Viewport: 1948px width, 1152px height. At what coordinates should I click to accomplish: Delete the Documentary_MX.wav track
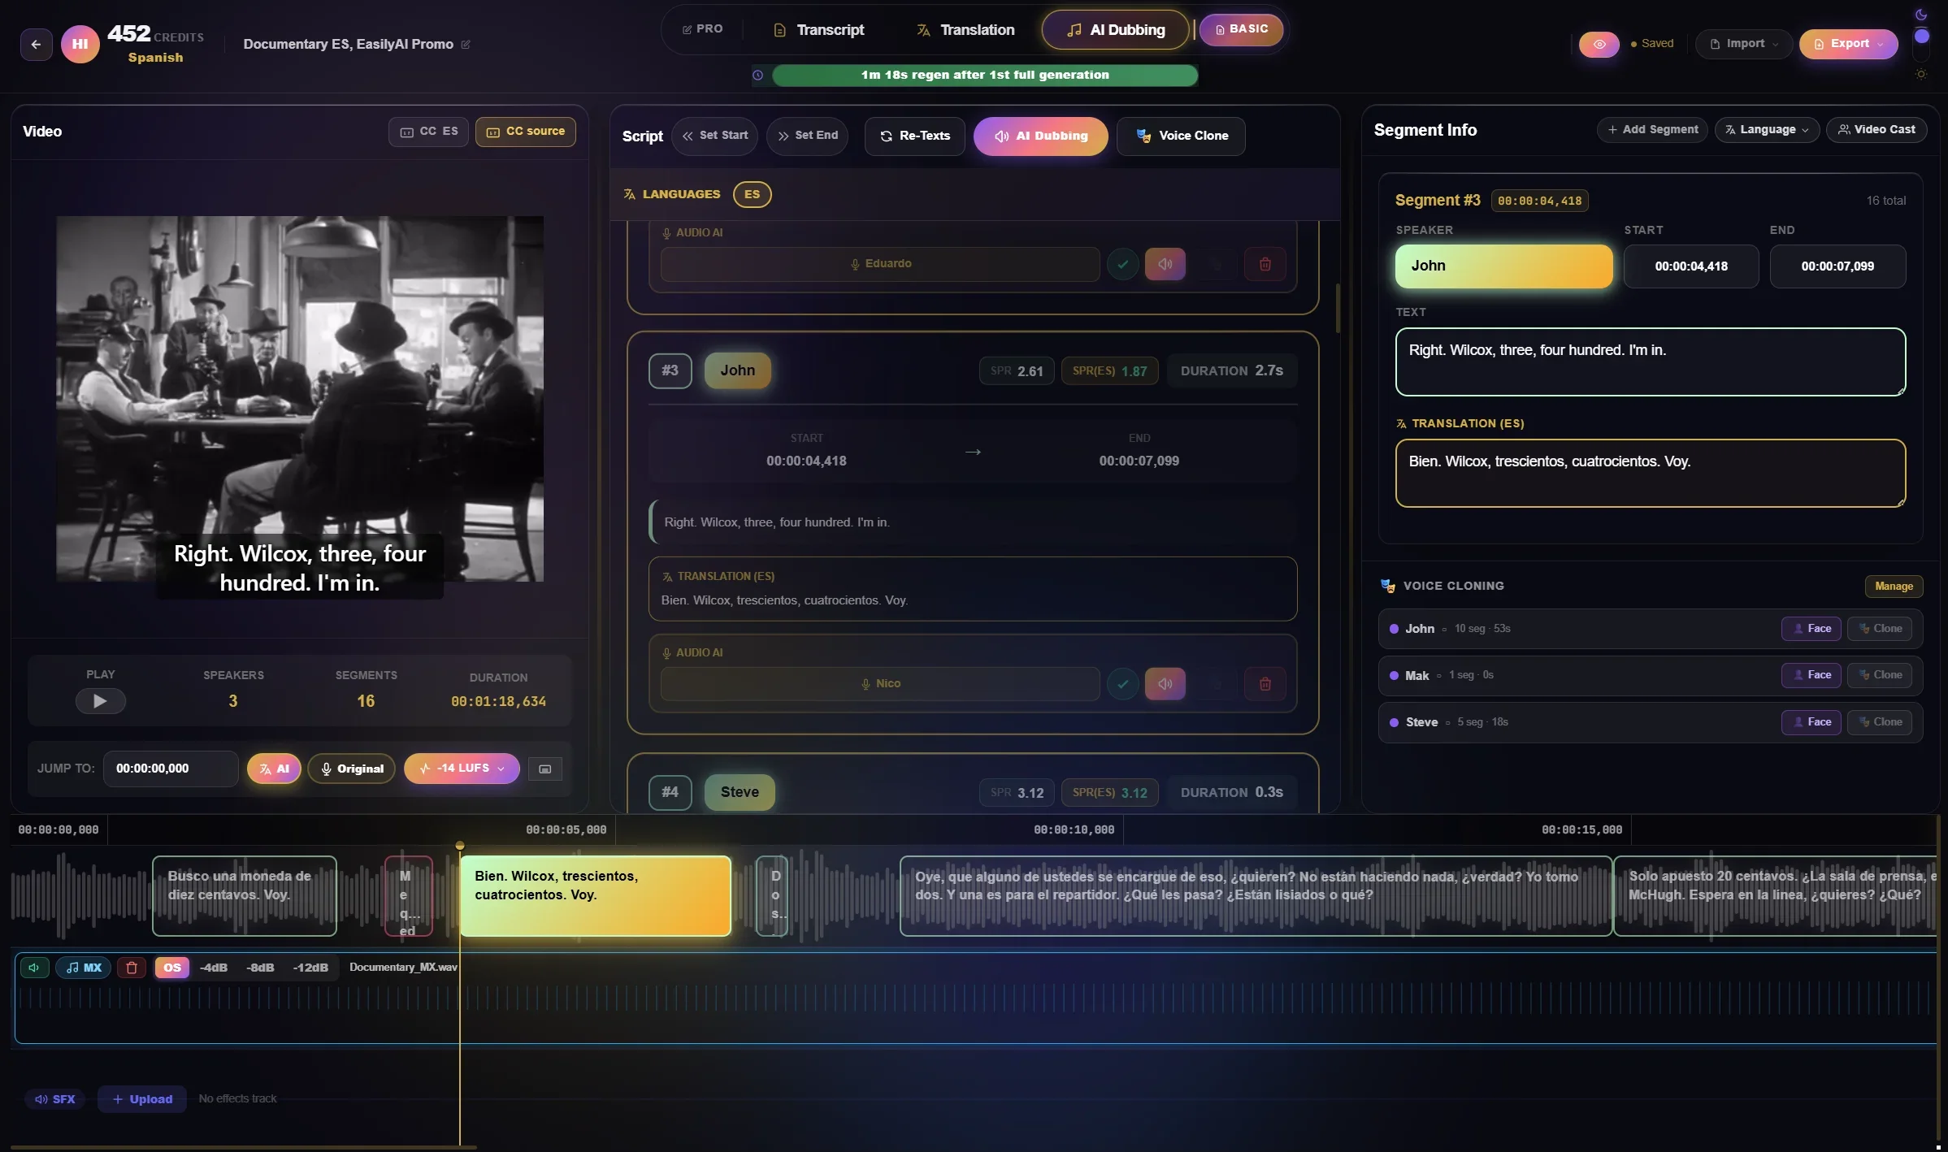132,968
